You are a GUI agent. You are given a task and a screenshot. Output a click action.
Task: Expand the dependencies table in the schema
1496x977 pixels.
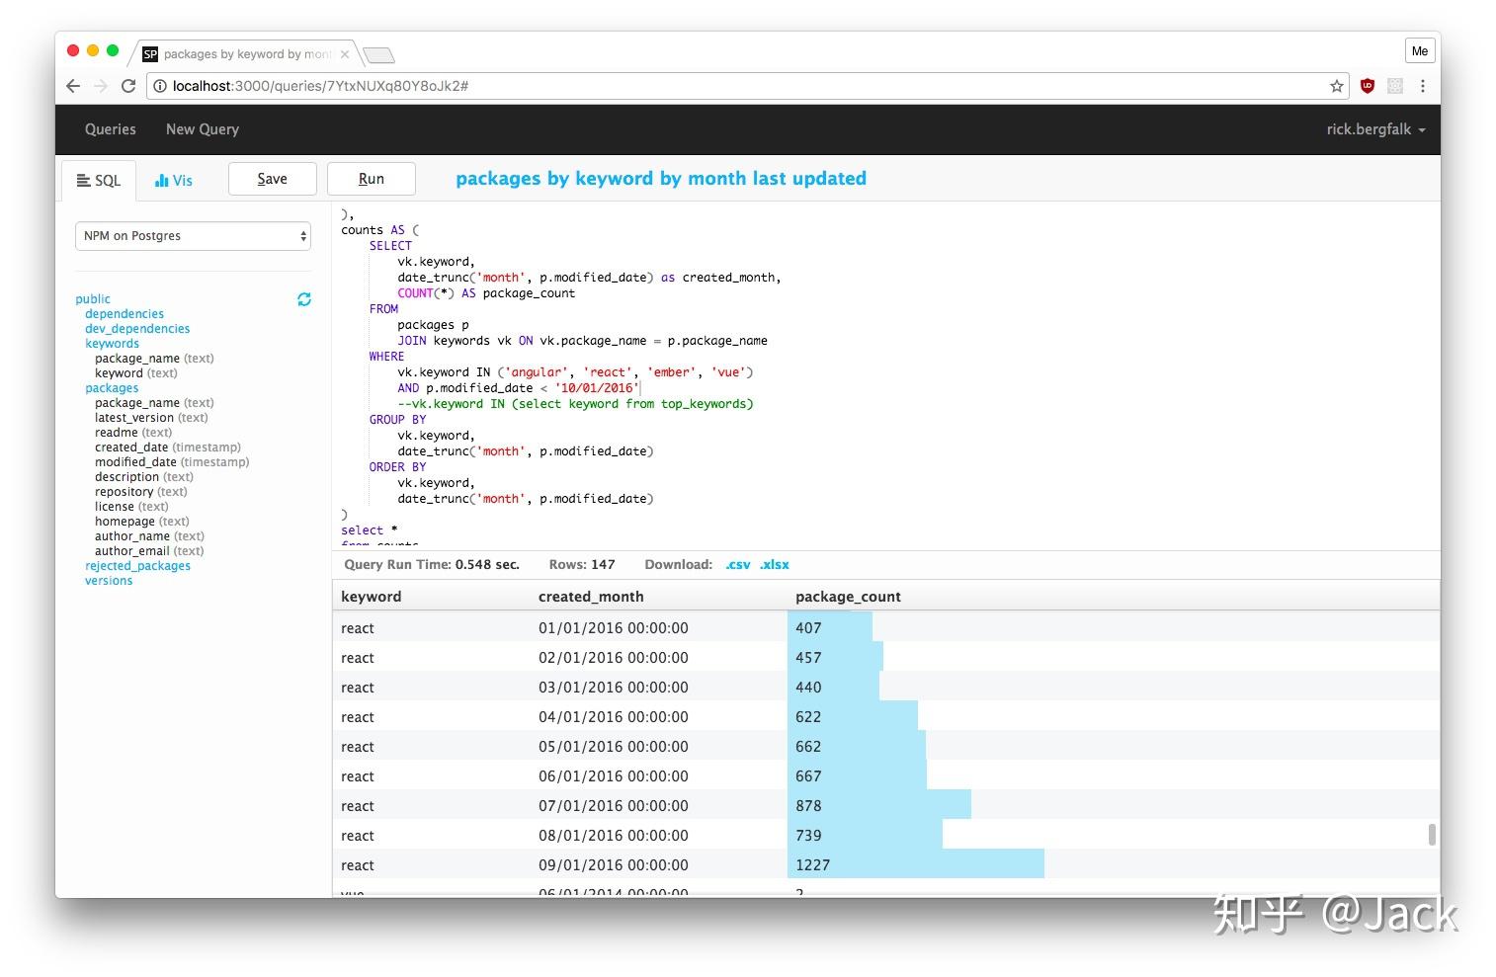point(125,314)
